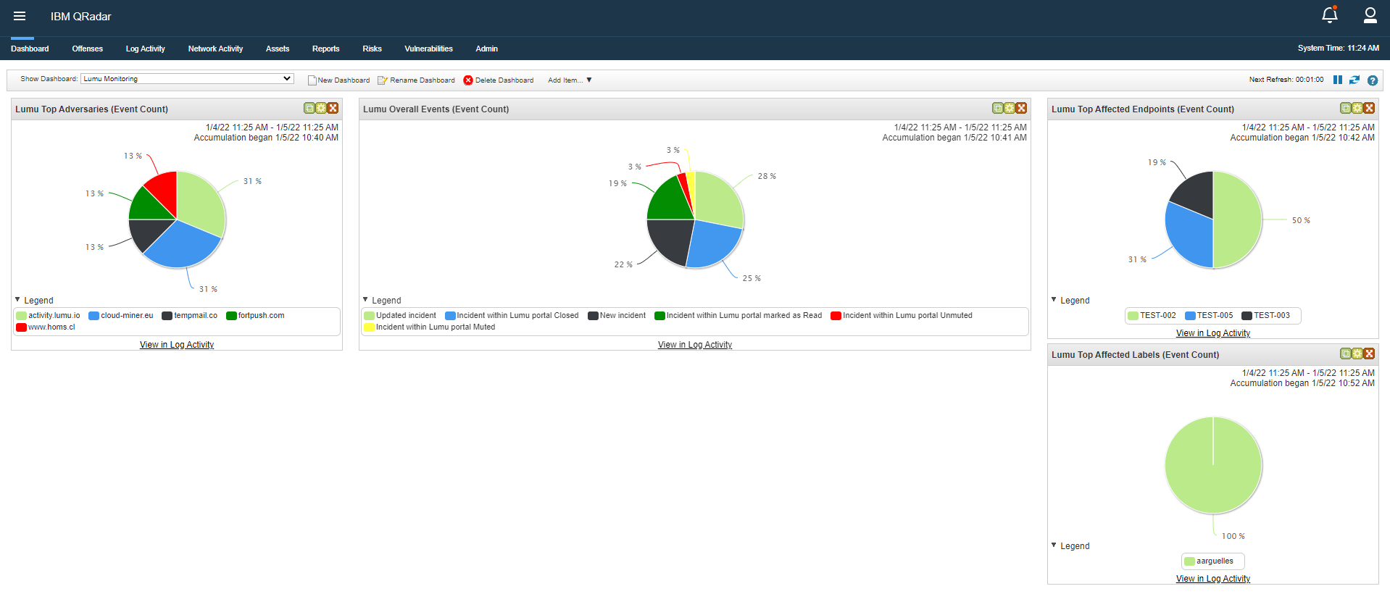1390x594 pixels.
Task: Switch to the Offenses tab
Action: (87, 49)
